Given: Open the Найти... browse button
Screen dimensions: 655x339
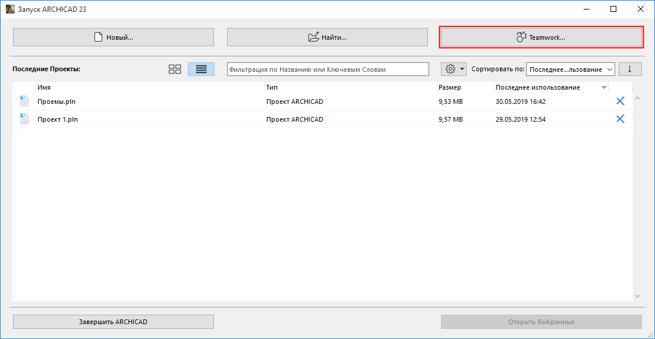Looking at the screenshot, I should tap(327, 37).
